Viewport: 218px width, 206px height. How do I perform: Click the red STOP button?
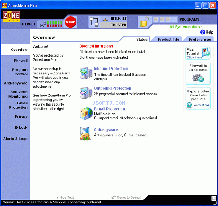[70, 22]
